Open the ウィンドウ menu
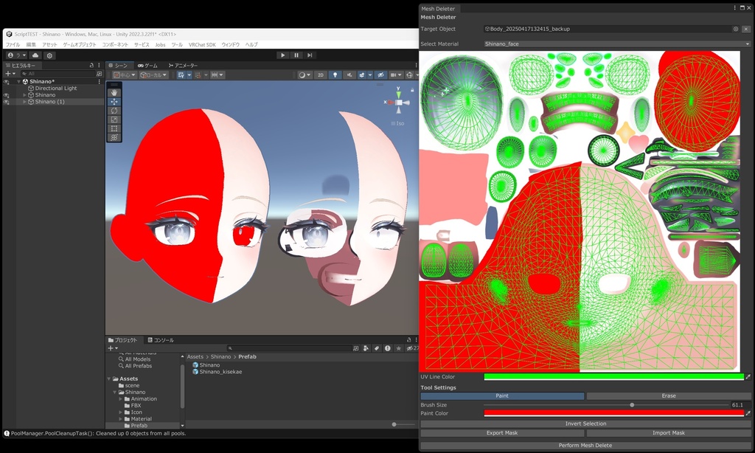Screen dimensions: 755x453 tap(230, 44)
